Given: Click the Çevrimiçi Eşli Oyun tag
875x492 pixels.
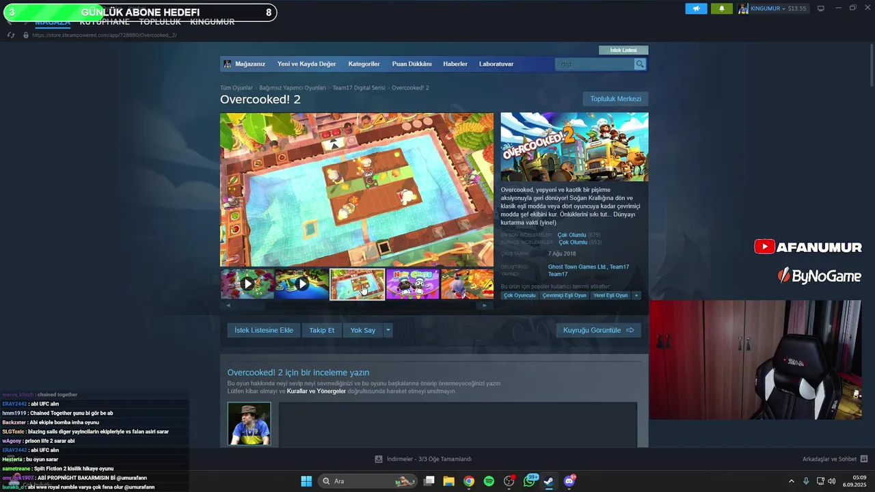Looking at the screenshot, I should pos(565,295).
